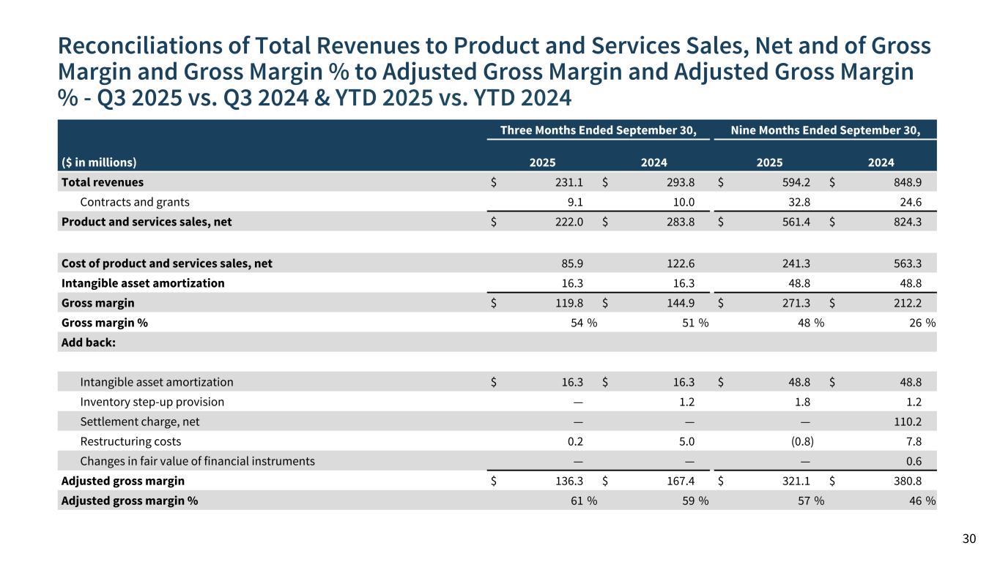Click the "Total revenues" row label
The image size is (1000, 562).
103,182
